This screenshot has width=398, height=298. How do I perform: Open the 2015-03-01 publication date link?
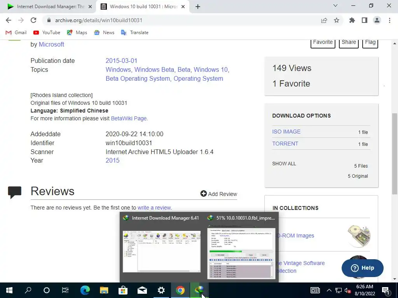tap(121, 61)
